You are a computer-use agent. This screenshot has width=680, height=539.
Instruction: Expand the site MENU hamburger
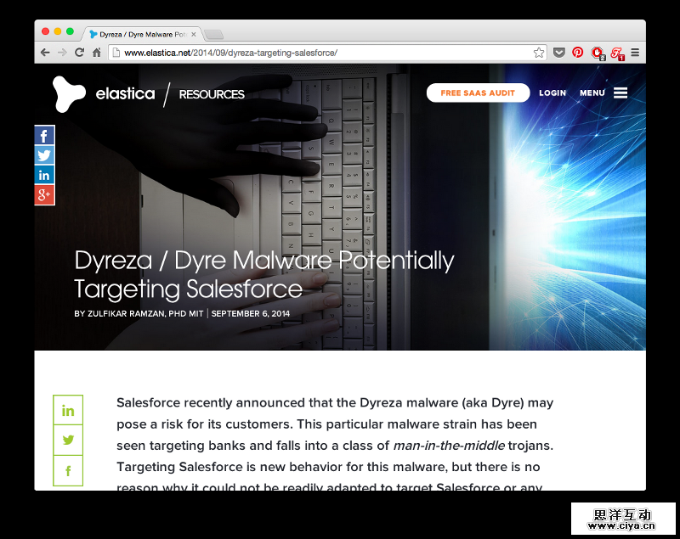coord(620,93)
